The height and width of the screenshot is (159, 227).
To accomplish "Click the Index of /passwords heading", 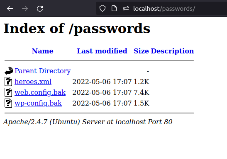I will coord(77,29).
